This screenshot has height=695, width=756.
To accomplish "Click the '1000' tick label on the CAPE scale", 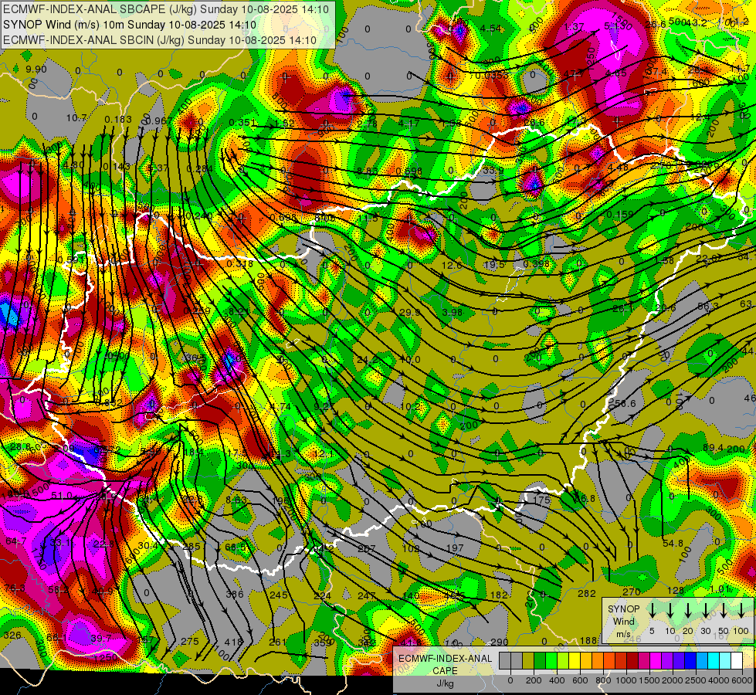I will point(627,680).
